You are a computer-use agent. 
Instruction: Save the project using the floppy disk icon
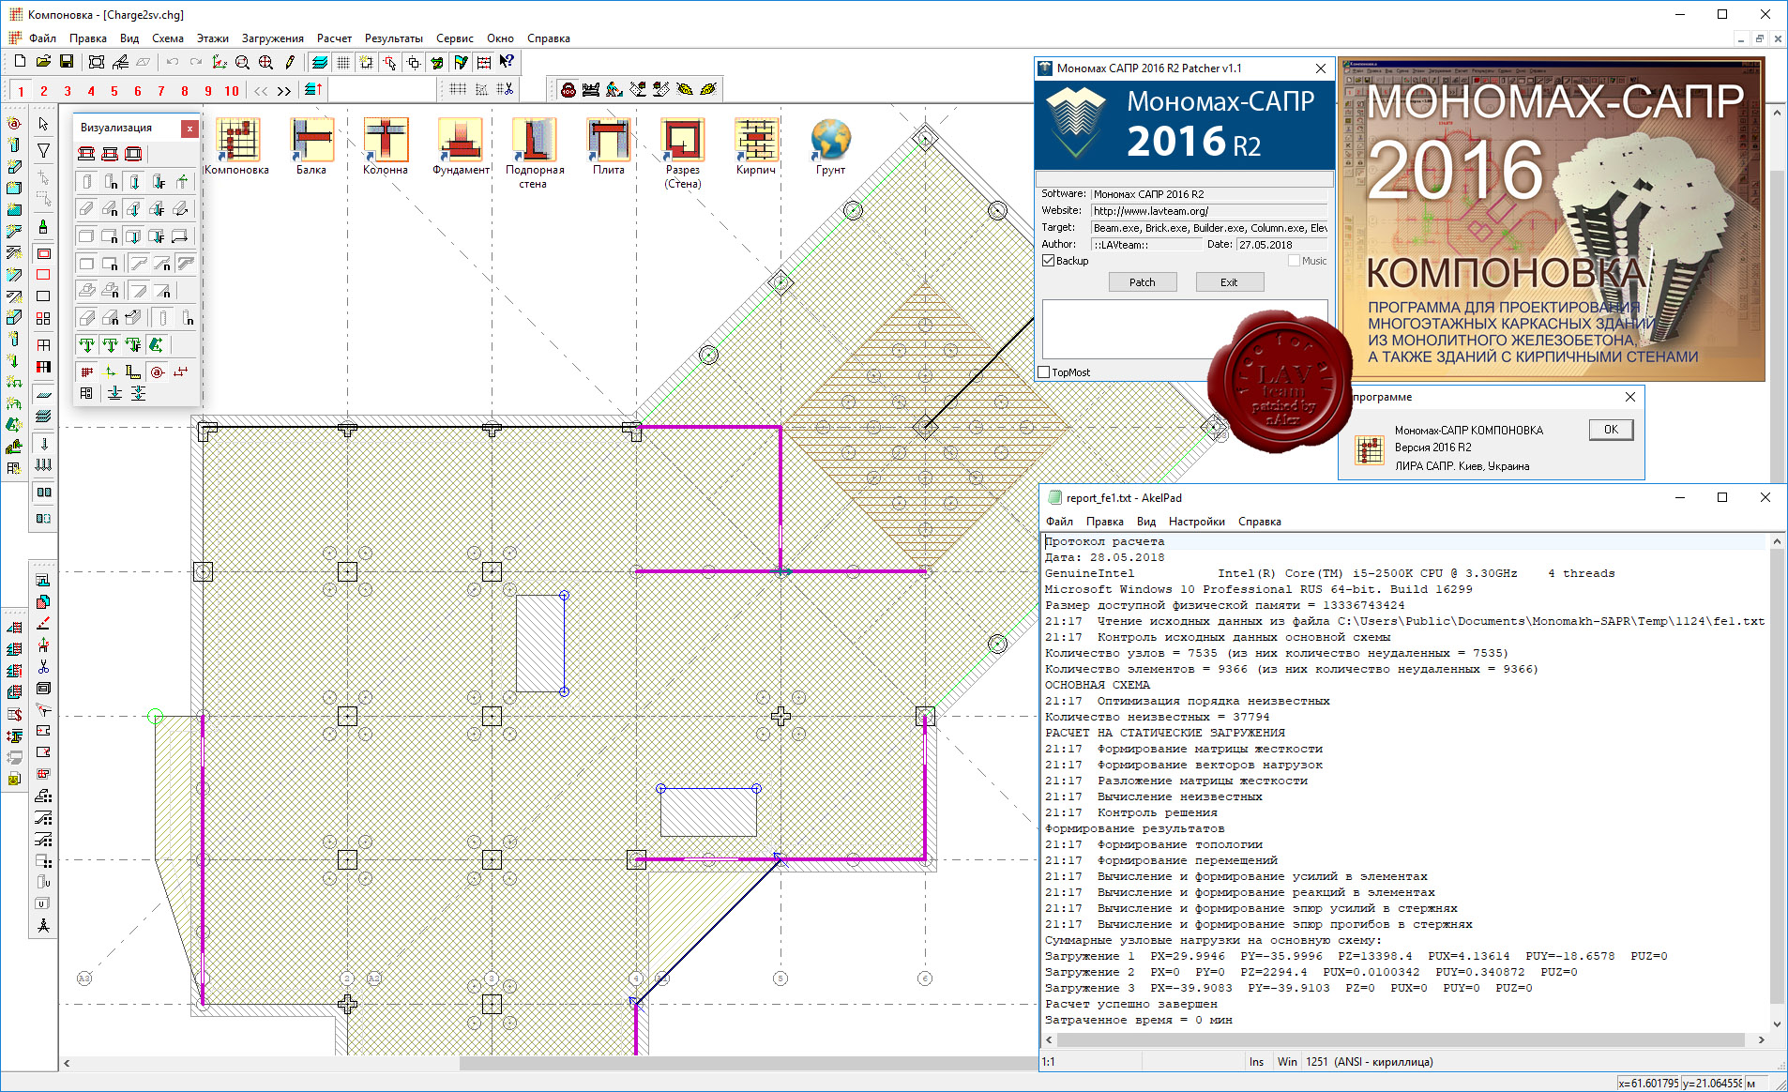(x=67, y=62)
